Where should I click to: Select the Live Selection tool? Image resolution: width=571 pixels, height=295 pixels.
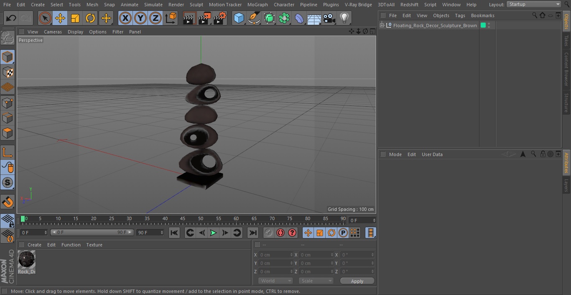click(x=45, y=18)
